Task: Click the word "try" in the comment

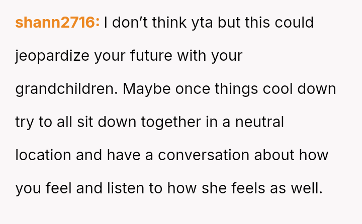Action: pos(25,122)
